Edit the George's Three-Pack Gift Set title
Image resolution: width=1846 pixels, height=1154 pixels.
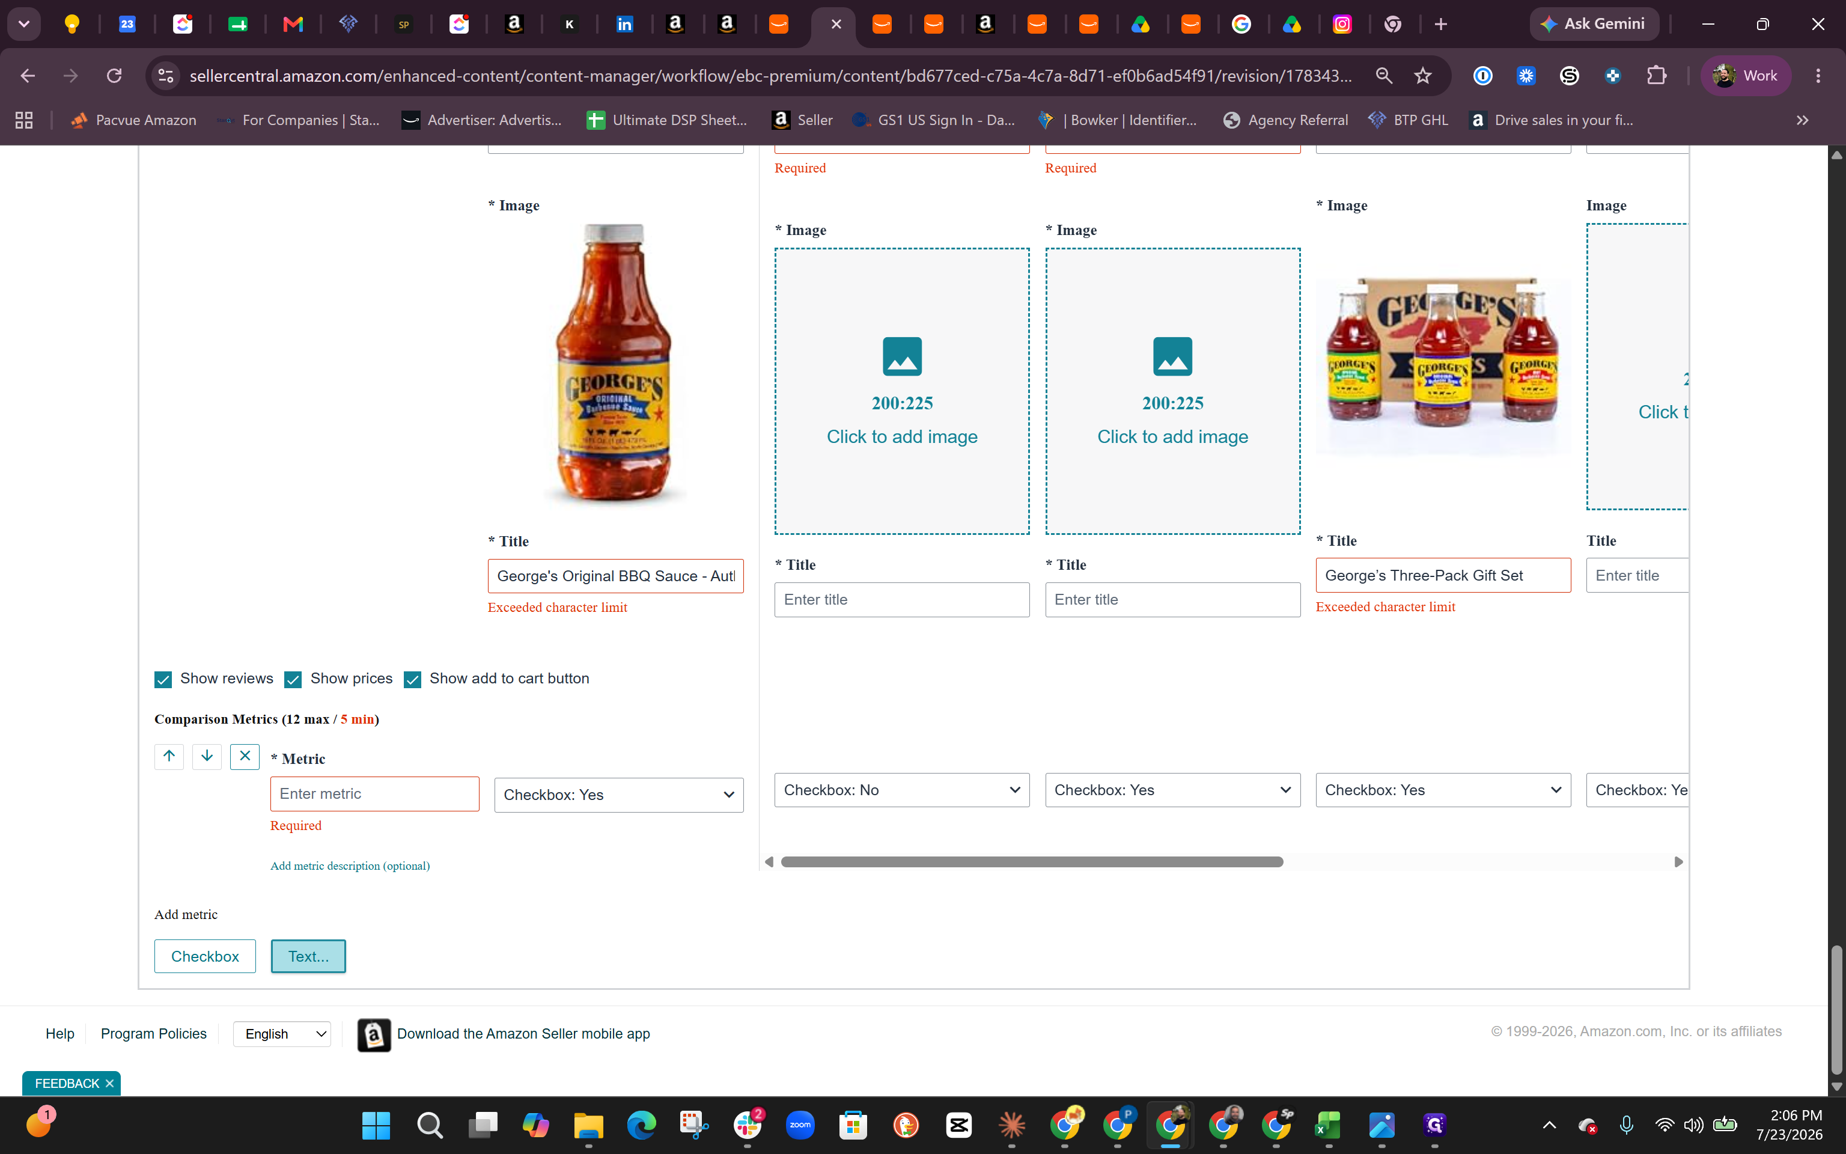(x=1443, y=575)
